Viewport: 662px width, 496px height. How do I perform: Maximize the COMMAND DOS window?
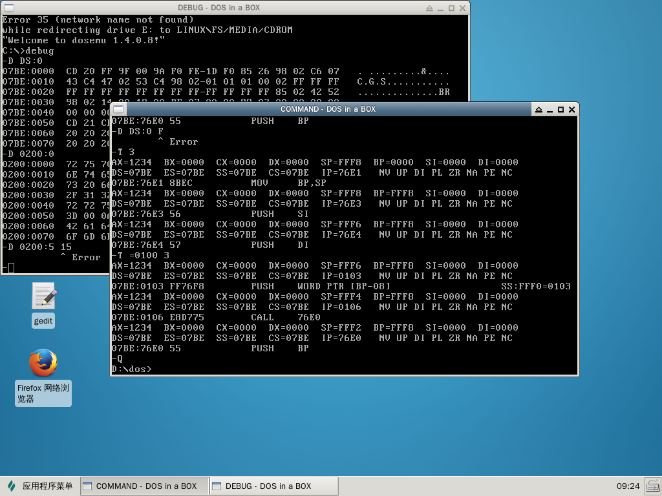click(x=561, y=109)
